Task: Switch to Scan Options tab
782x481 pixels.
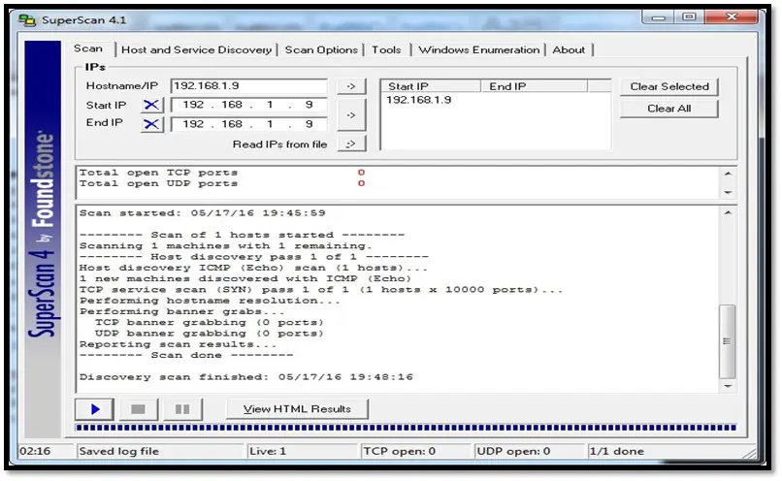Action: (321, 49)
